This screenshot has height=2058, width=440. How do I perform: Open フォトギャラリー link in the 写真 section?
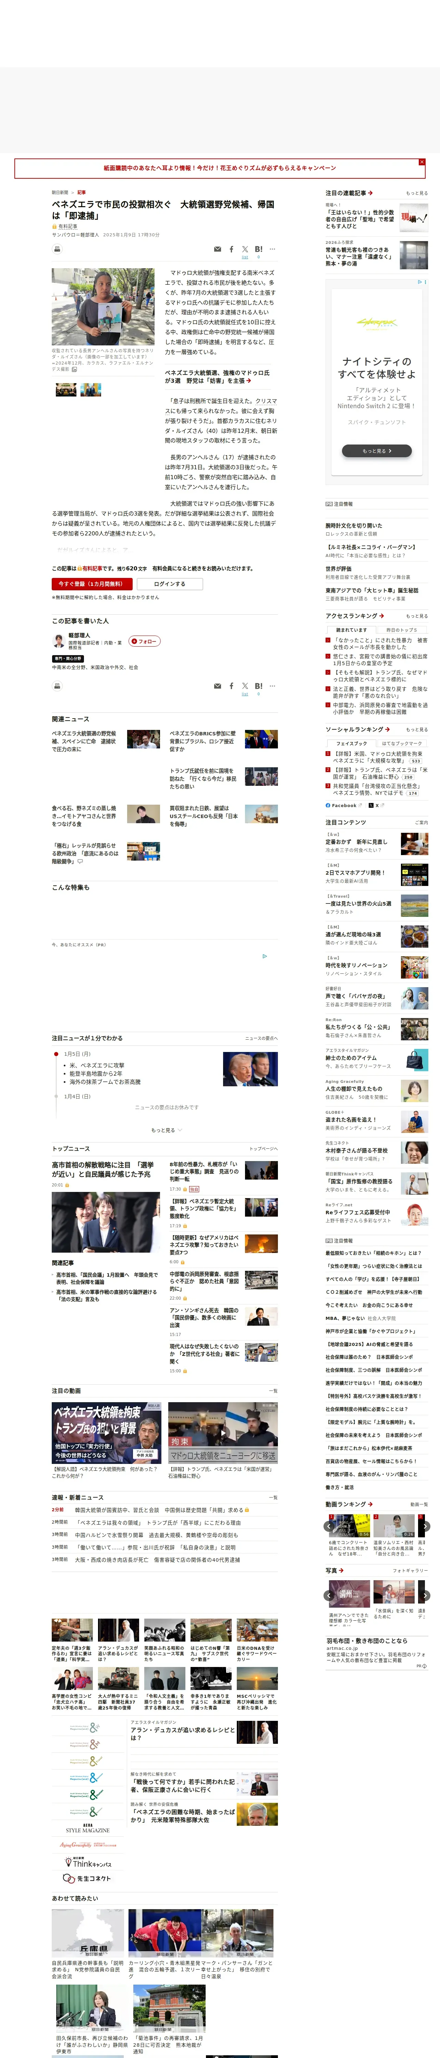pos(411,1571)
